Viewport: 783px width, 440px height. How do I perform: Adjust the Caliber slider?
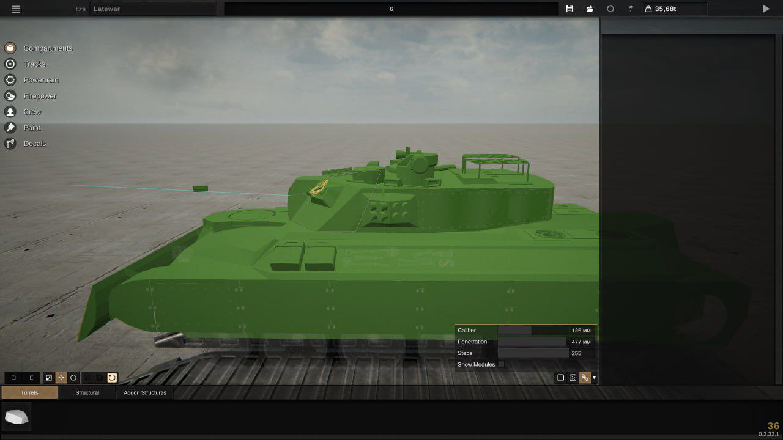(533, 330)
